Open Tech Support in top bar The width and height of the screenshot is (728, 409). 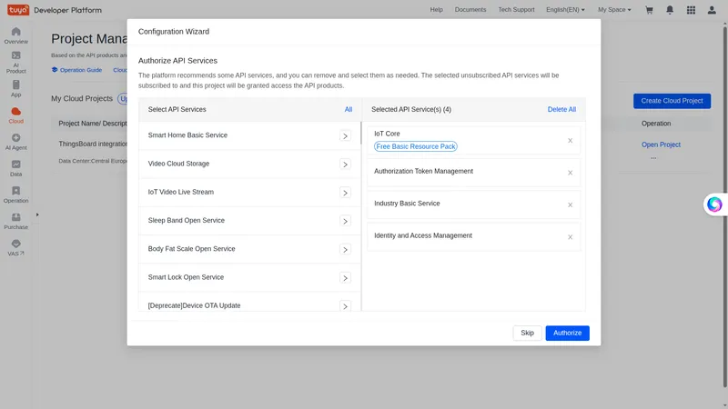[x=516, y=10]
